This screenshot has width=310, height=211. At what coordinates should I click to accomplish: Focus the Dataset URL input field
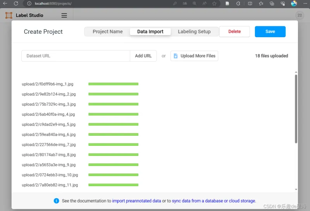(76, 56)
